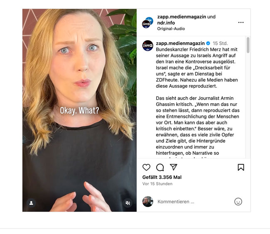
Task: Open the three-dots more options menu
Action: 241,22
